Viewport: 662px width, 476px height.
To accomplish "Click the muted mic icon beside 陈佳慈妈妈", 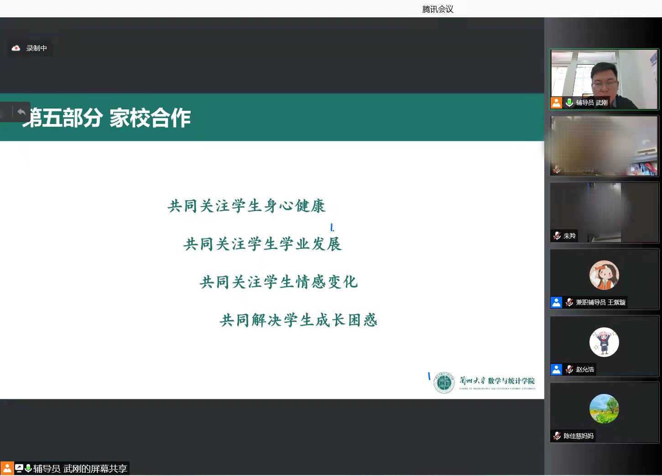I will click(557, 436).
